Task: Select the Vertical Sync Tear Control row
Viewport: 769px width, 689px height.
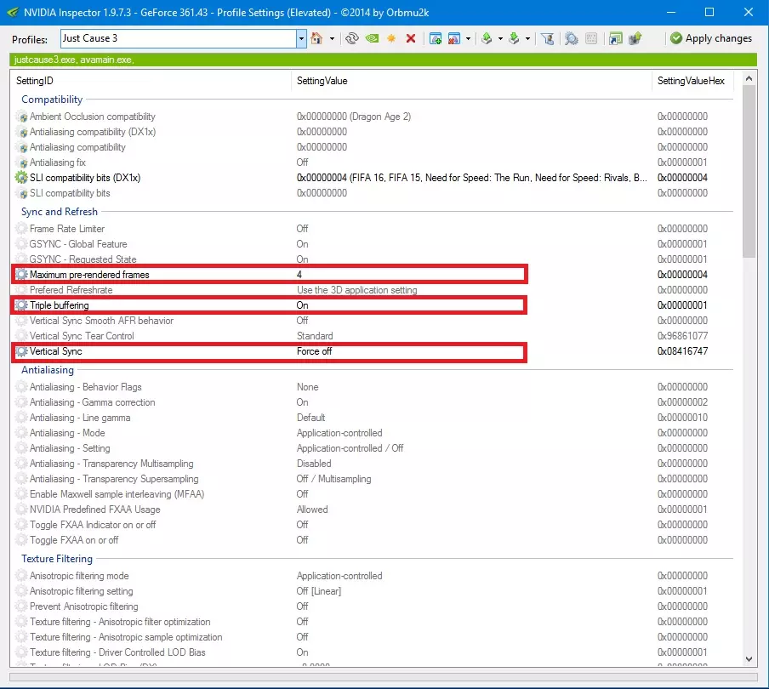Action: click(x=373, y=336)
